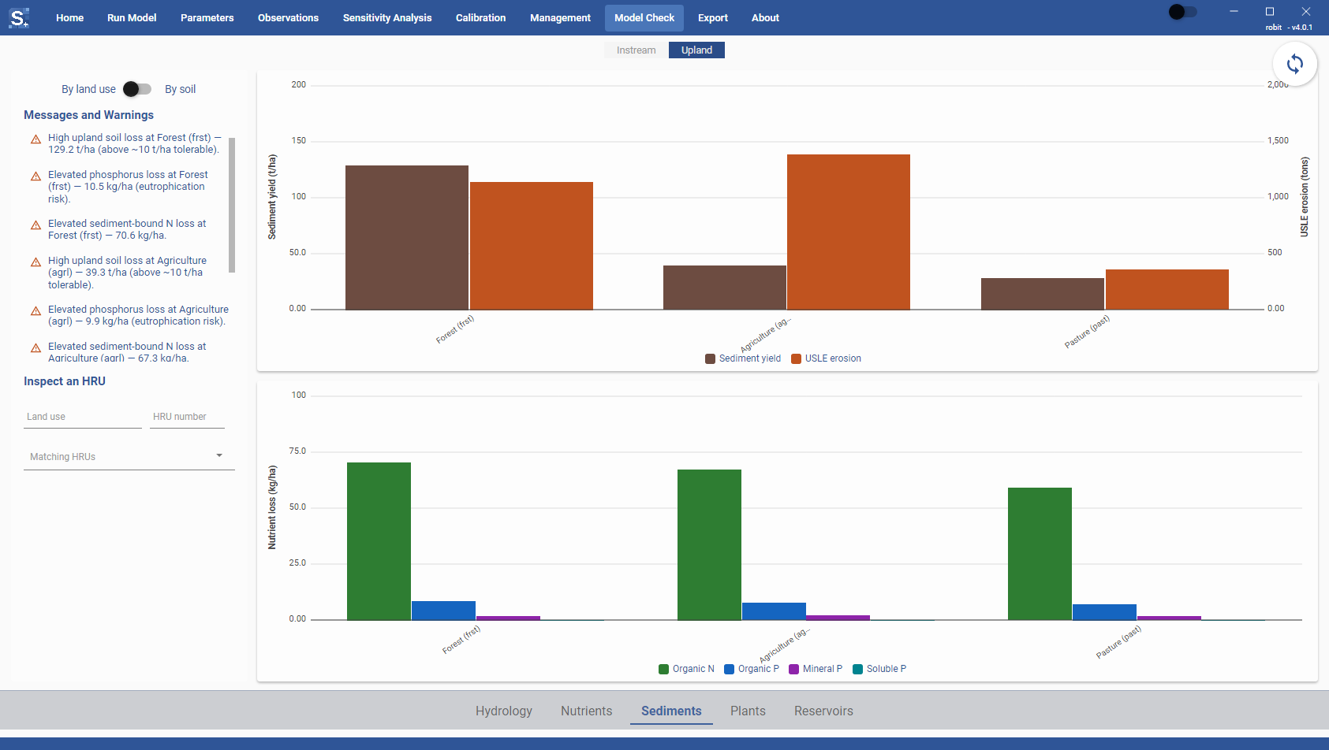The height and width of the screenshot is (750, 1329).
Task: Open the Plants tab
Action: coord(748,711)
